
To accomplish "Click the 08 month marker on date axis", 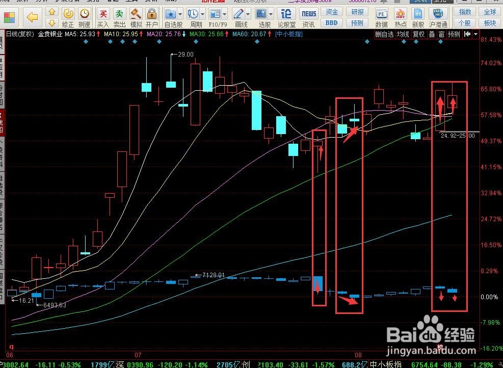I will coord(358,355).
